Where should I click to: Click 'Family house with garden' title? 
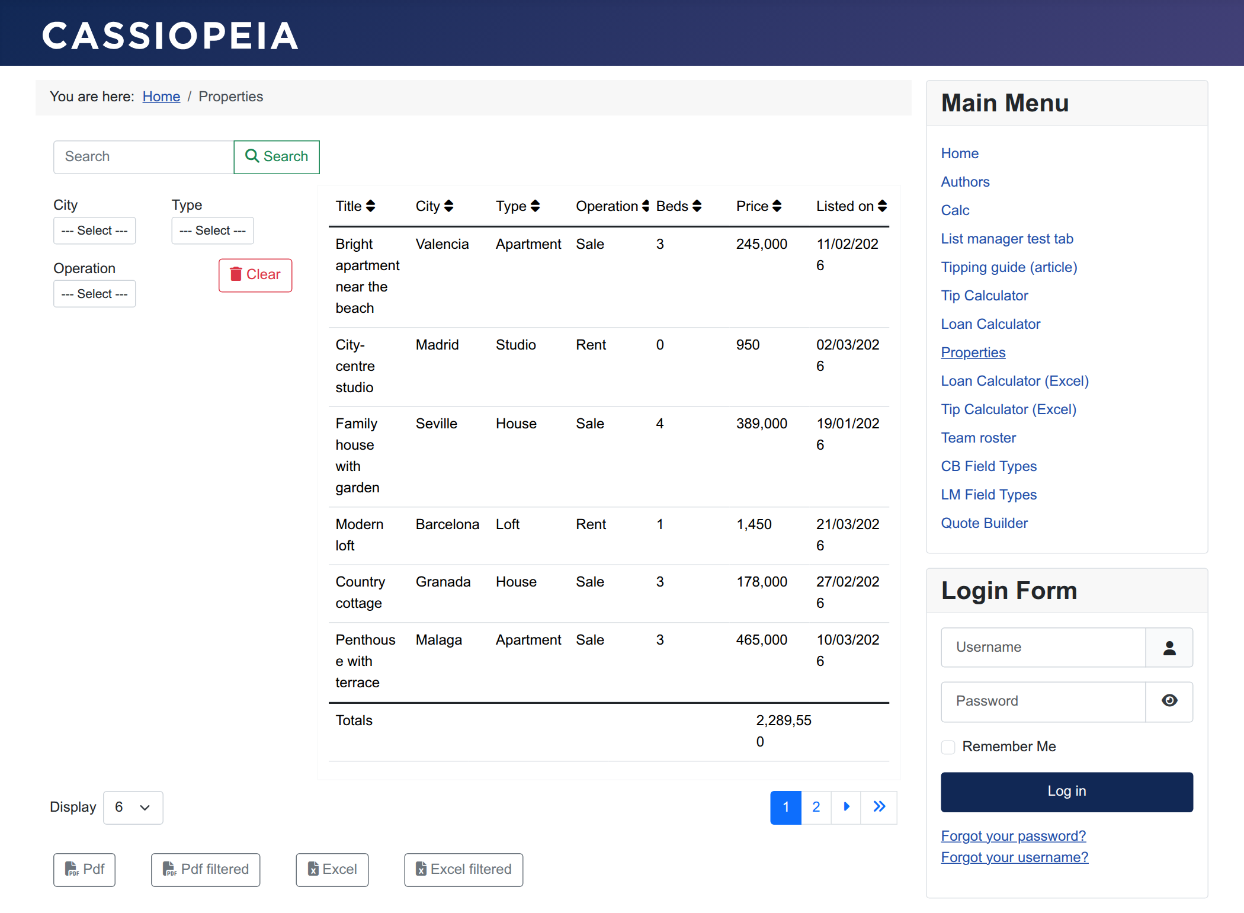(x=357, y=456)
